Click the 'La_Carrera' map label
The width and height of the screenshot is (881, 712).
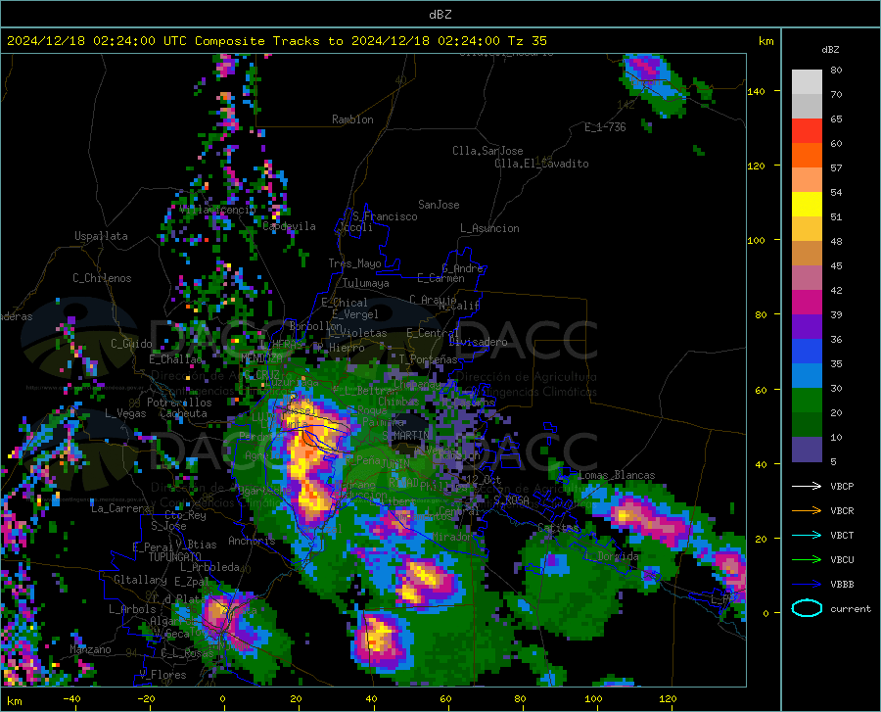pos(120,508)
